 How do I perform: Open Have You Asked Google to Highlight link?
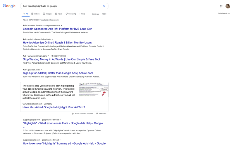tap(54, 107)
